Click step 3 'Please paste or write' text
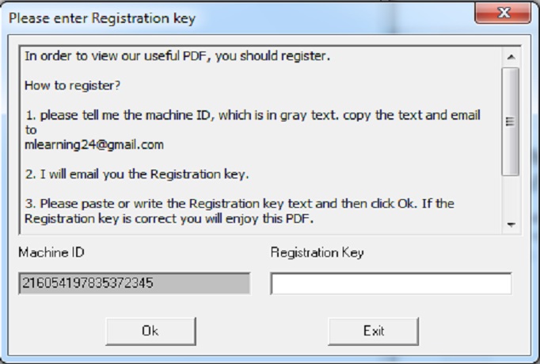 pyautogui.click(x=239, y=203)
